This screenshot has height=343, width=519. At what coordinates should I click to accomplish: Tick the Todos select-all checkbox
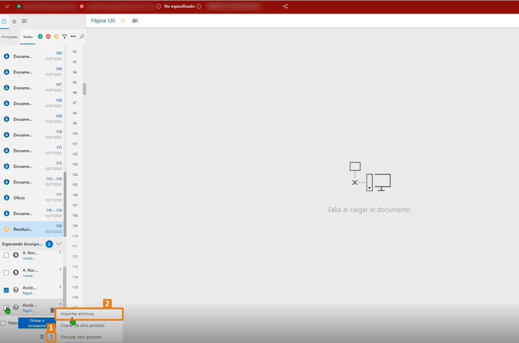[x=3, y=323]
